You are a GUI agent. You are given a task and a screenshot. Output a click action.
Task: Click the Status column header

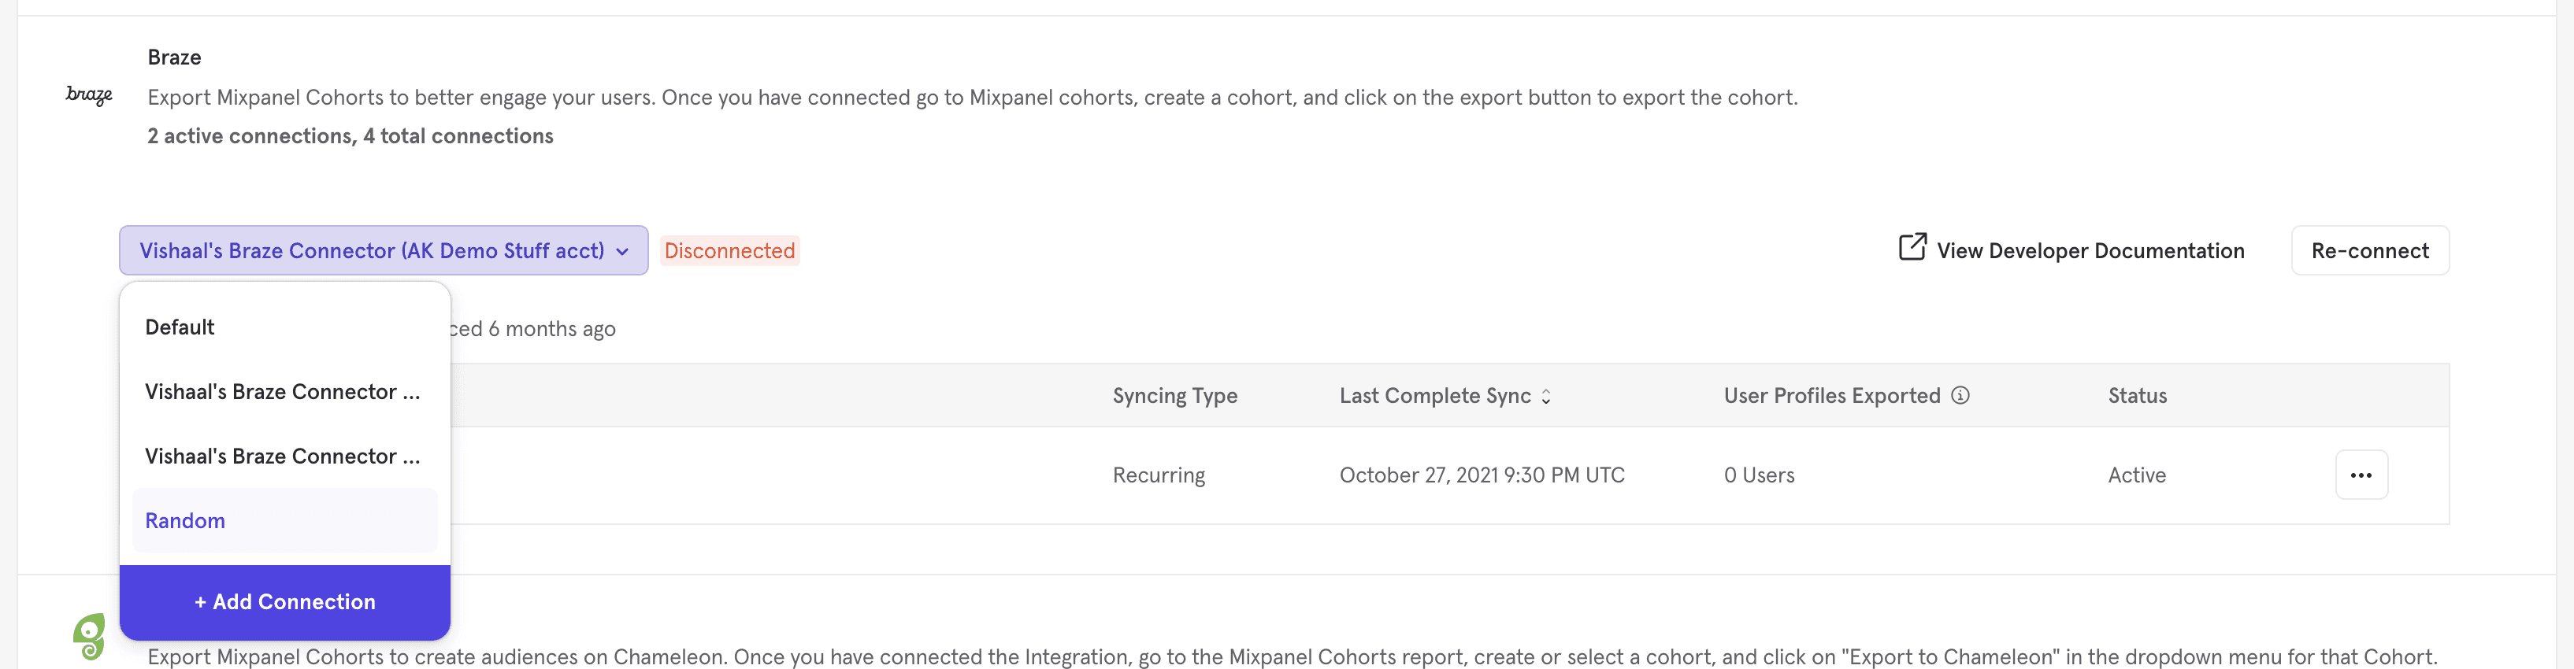tap(2136, 397)
